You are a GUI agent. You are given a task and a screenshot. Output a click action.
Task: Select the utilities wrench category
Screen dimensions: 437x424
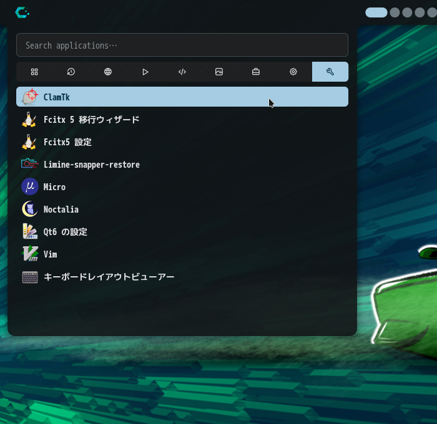click(330, 72)
